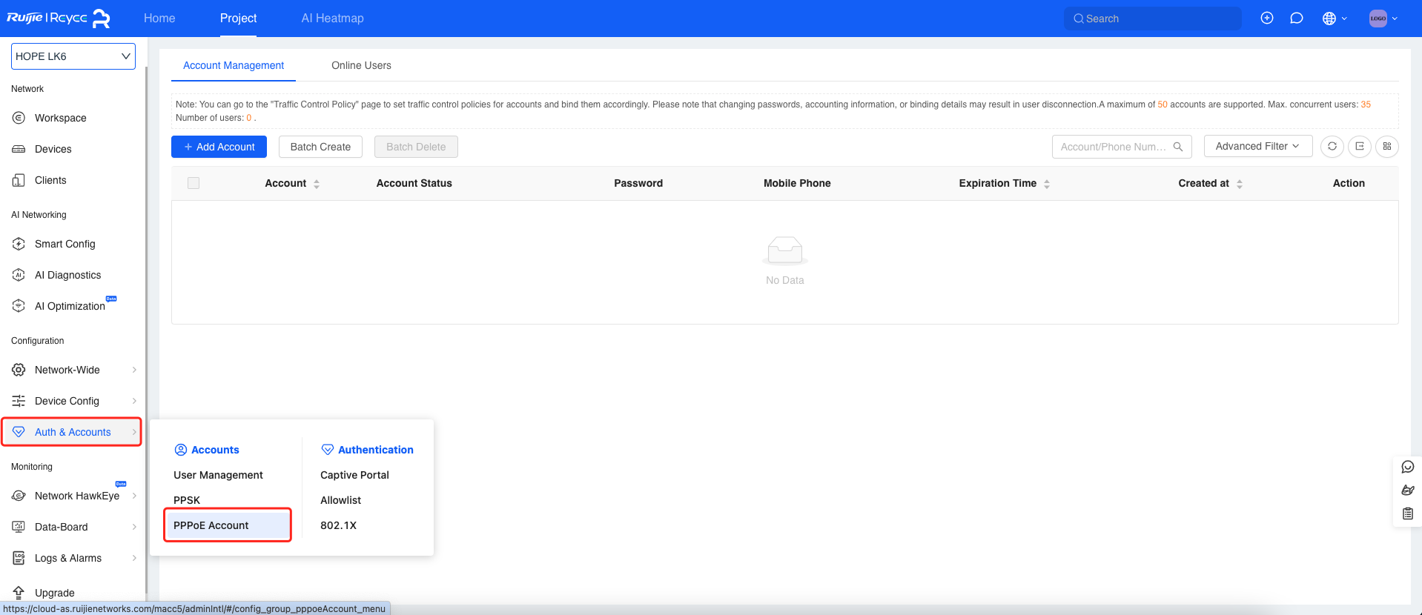Click the Add Account button

point(219,147)
